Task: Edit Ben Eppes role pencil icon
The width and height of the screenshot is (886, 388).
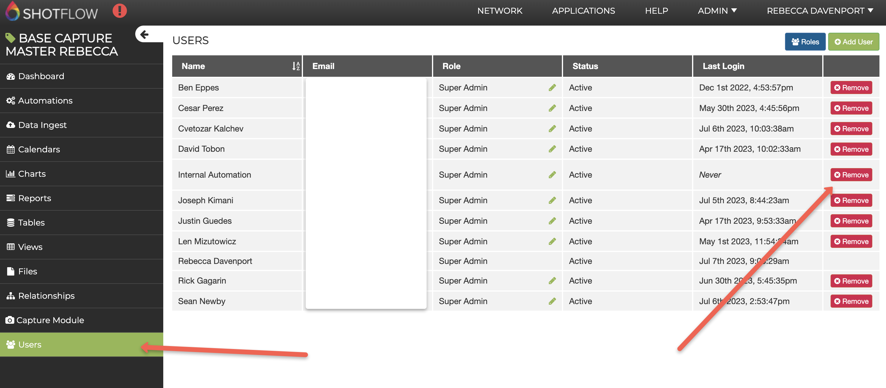Action: click(x=552, y=88)
